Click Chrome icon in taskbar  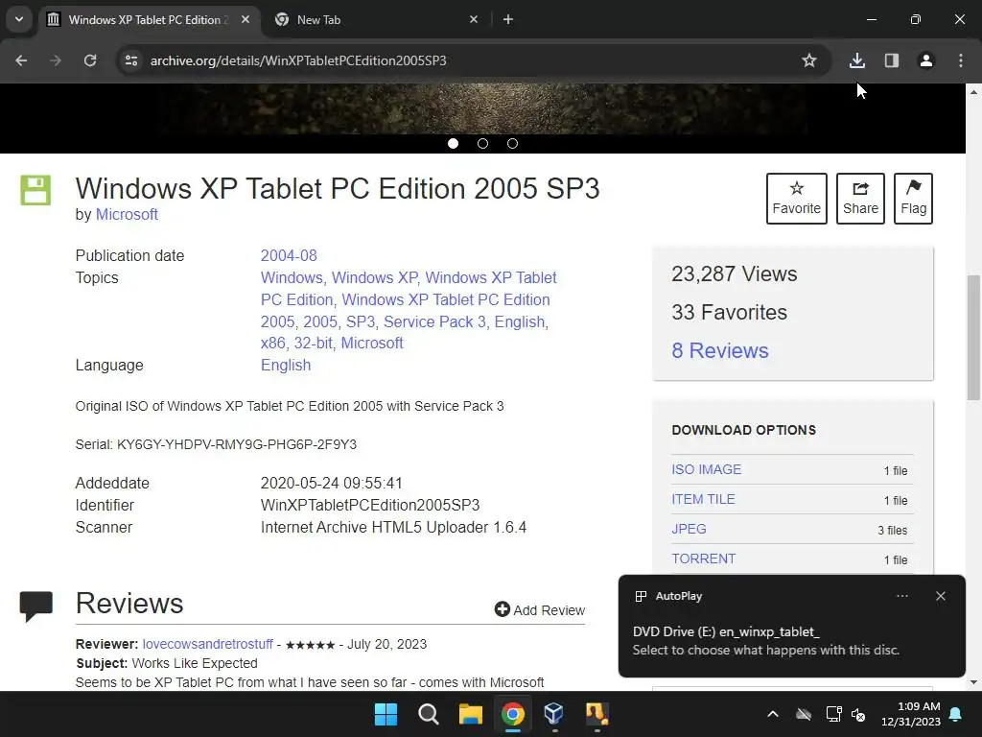click(x=512, y=714)
